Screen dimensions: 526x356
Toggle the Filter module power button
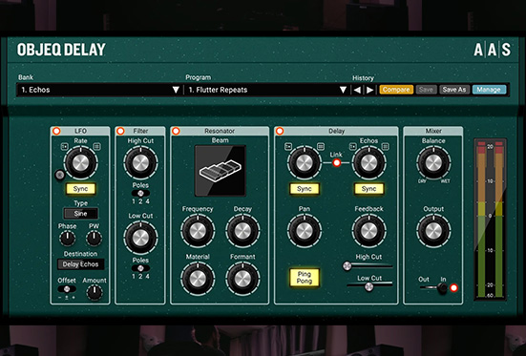(120, 131)
